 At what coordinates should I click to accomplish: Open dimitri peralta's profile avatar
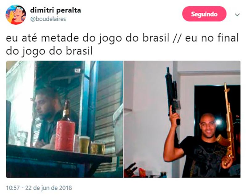[x=16, y=15]
